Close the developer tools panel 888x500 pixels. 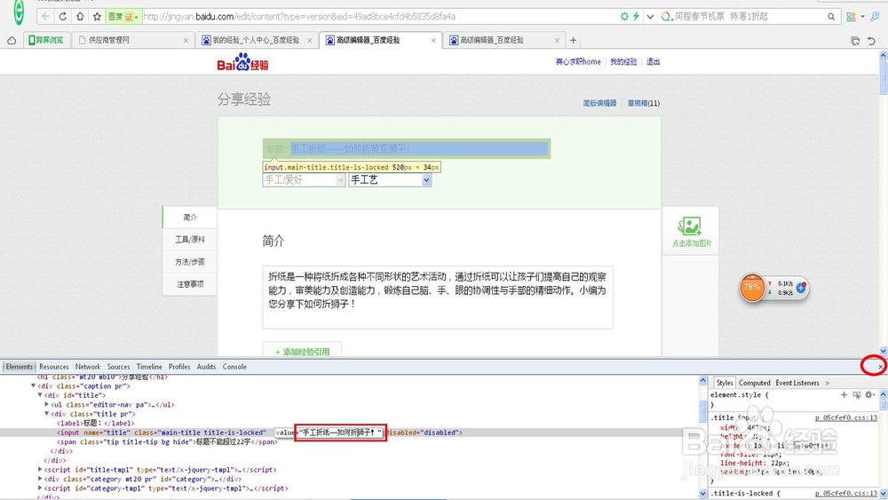pyautogui.click(x=880, y=367)
